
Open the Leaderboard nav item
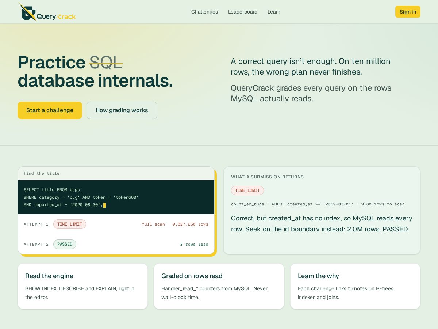coord(243,12)
